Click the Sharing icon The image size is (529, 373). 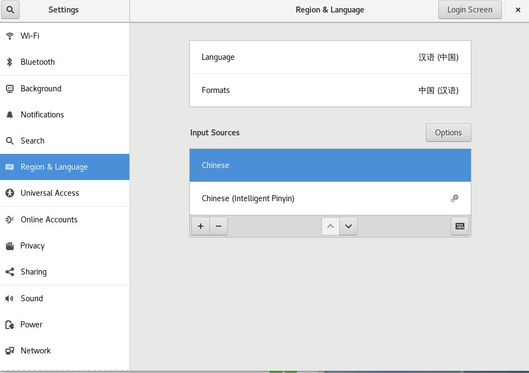[10, 272]
